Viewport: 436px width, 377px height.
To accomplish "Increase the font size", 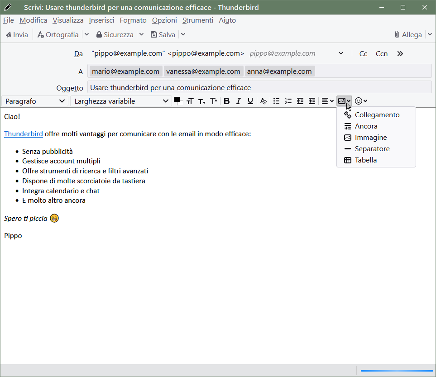I will pyautogui.click(x=214, y=101).
